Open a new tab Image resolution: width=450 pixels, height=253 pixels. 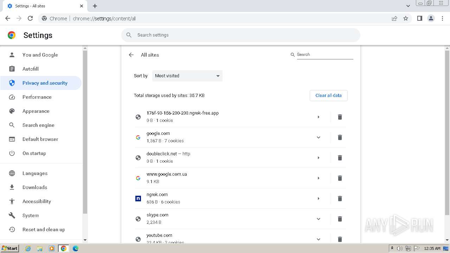point(95,6)
